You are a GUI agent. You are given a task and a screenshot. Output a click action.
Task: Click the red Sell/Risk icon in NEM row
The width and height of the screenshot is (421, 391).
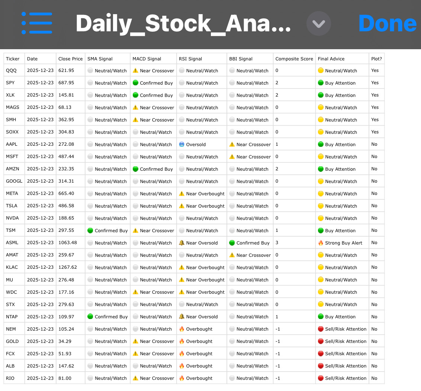tap(321, 329)
